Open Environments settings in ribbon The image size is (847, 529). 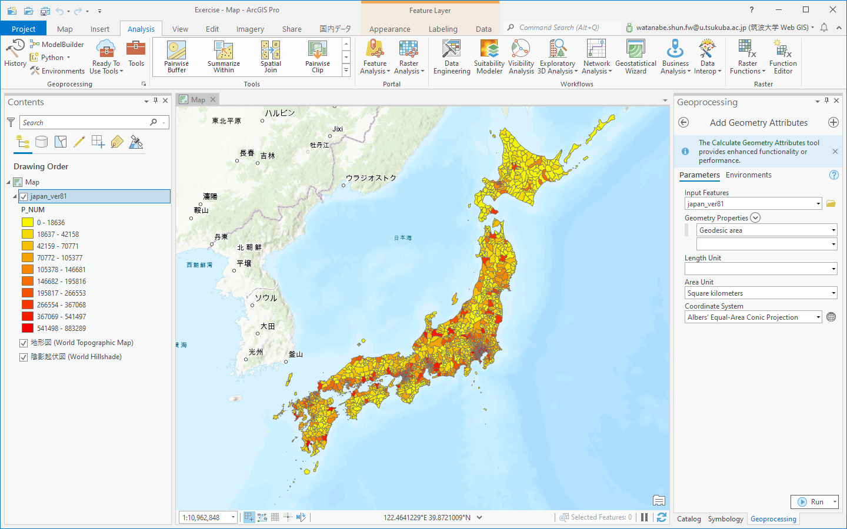[58, 71]
